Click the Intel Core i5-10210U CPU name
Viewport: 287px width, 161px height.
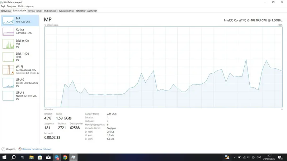point(253,20)
